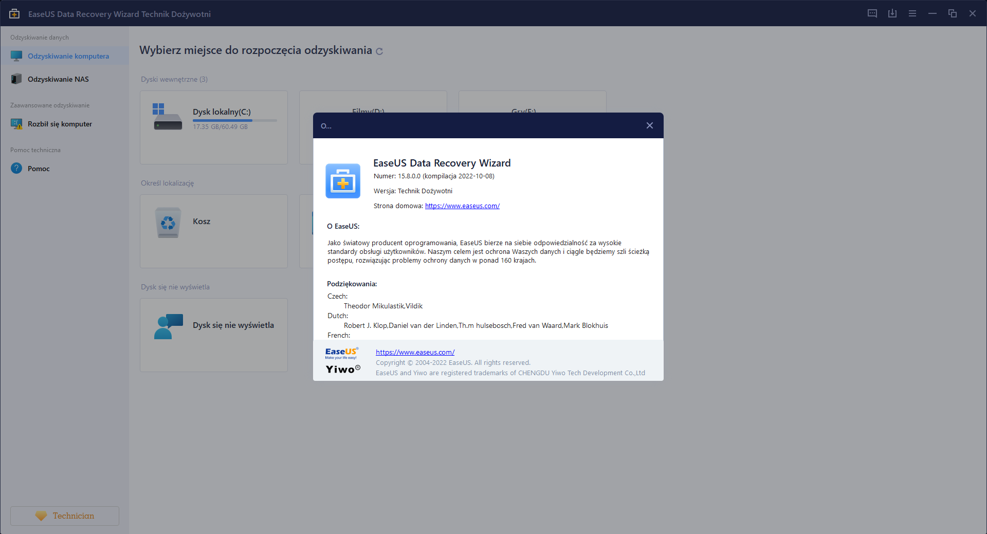The image size is (987, 534).
Task: Close the EaseUS main window
Action: [x=973, y=13]
